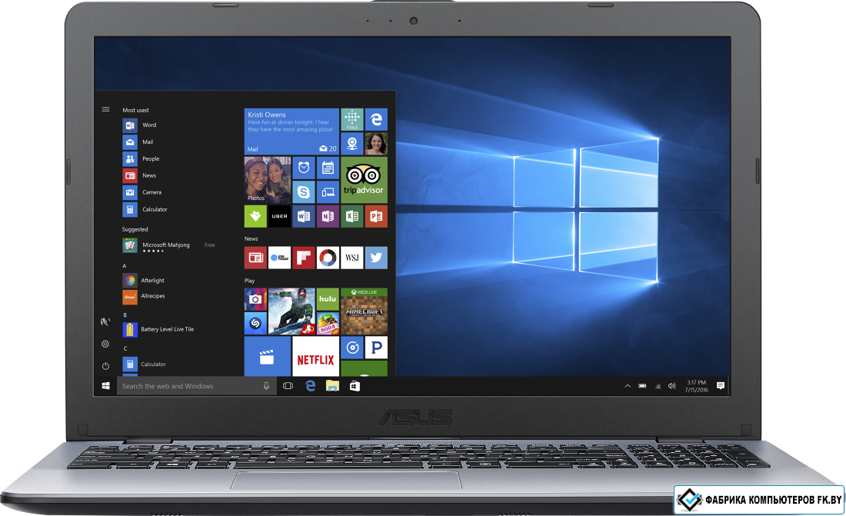Click the battery status tray icon
Screen dimensions: 846x516
(x=642, y=386)
